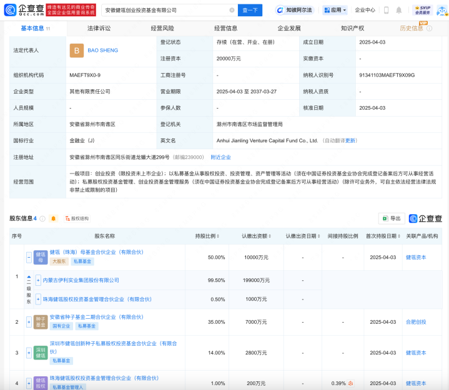Click the SVIP 会员服务 badge
Viewport: 449px width, 390px height.
[x=423, y=10]
